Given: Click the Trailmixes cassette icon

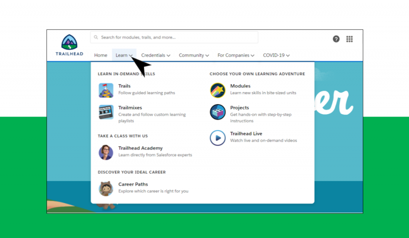Looking at the screenshot, I should 106,112.
